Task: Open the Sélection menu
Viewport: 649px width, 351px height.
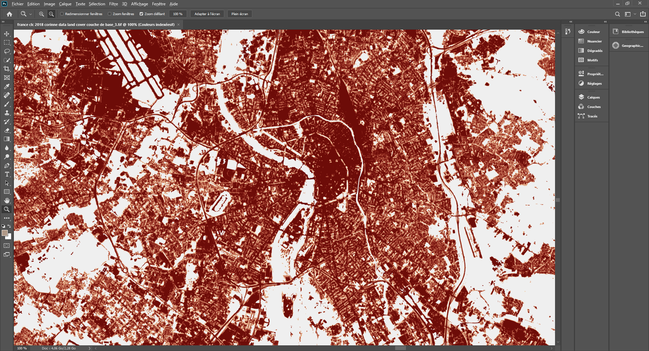Action: (97, 4)
